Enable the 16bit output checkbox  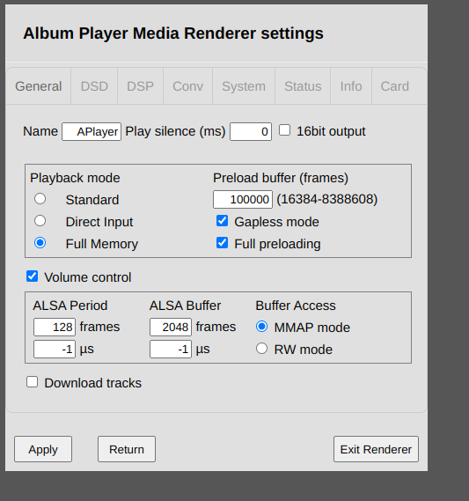coord(284,130)
